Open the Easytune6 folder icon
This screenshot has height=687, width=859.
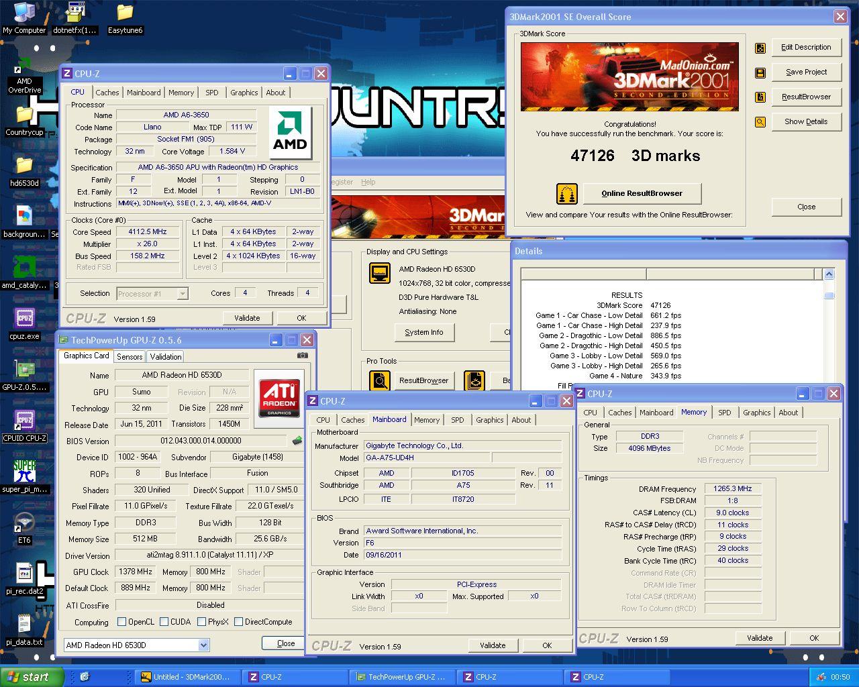[x=125, y=18]
